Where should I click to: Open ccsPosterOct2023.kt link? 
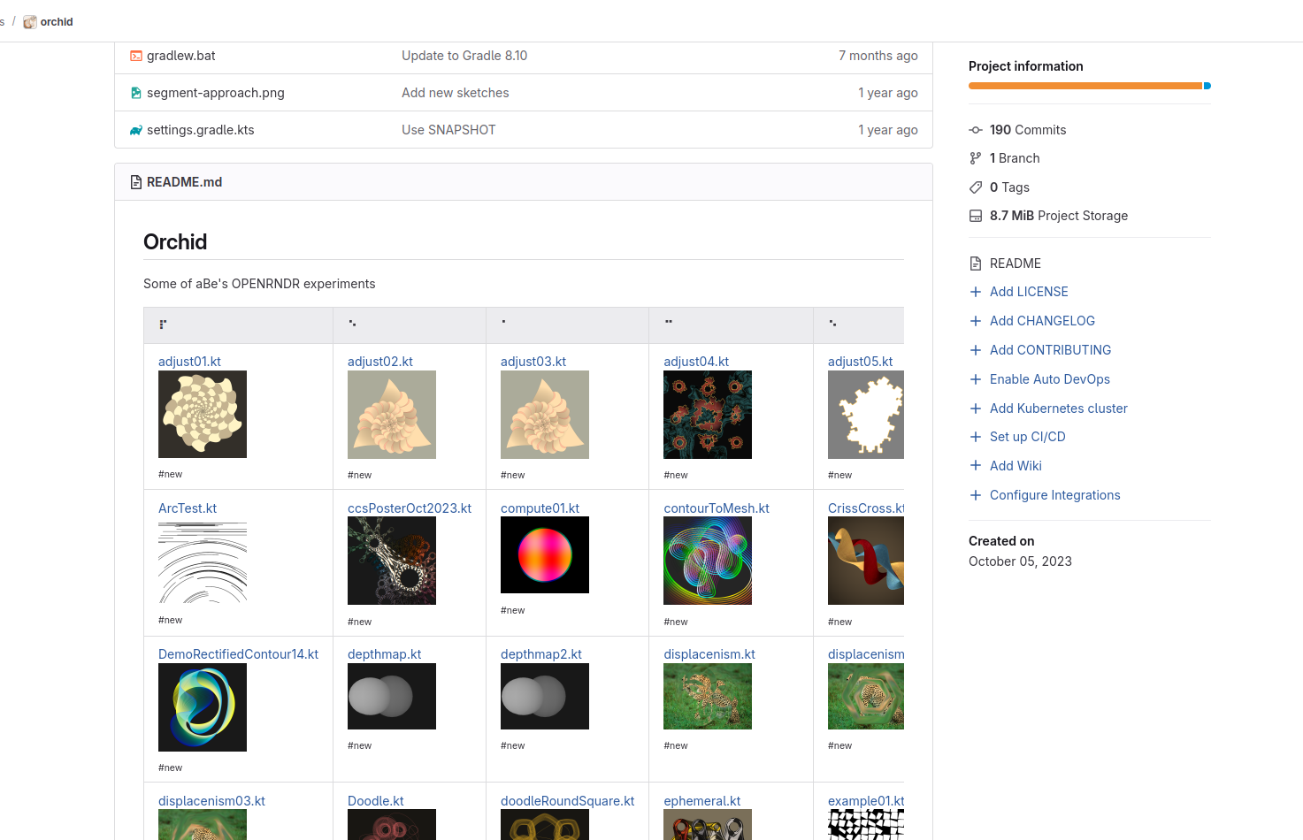click(410, 508)
